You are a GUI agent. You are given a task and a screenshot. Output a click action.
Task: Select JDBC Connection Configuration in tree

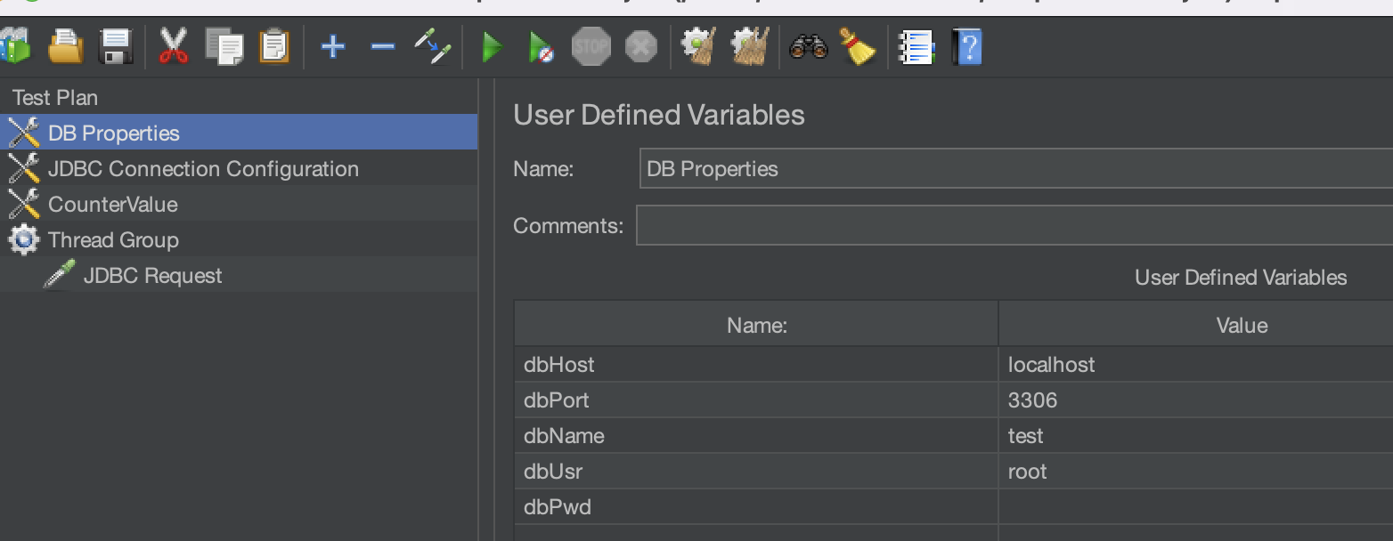pos(203,169)
